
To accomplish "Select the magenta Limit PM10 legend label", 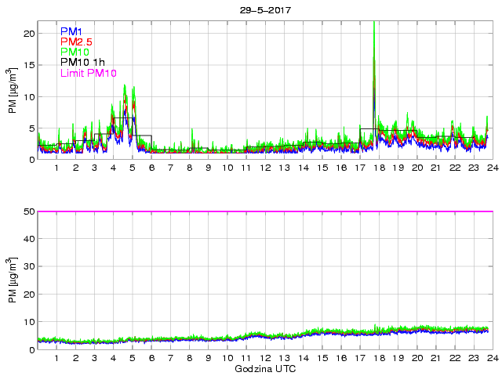I will pyautogui.click(x=88, y=74).
